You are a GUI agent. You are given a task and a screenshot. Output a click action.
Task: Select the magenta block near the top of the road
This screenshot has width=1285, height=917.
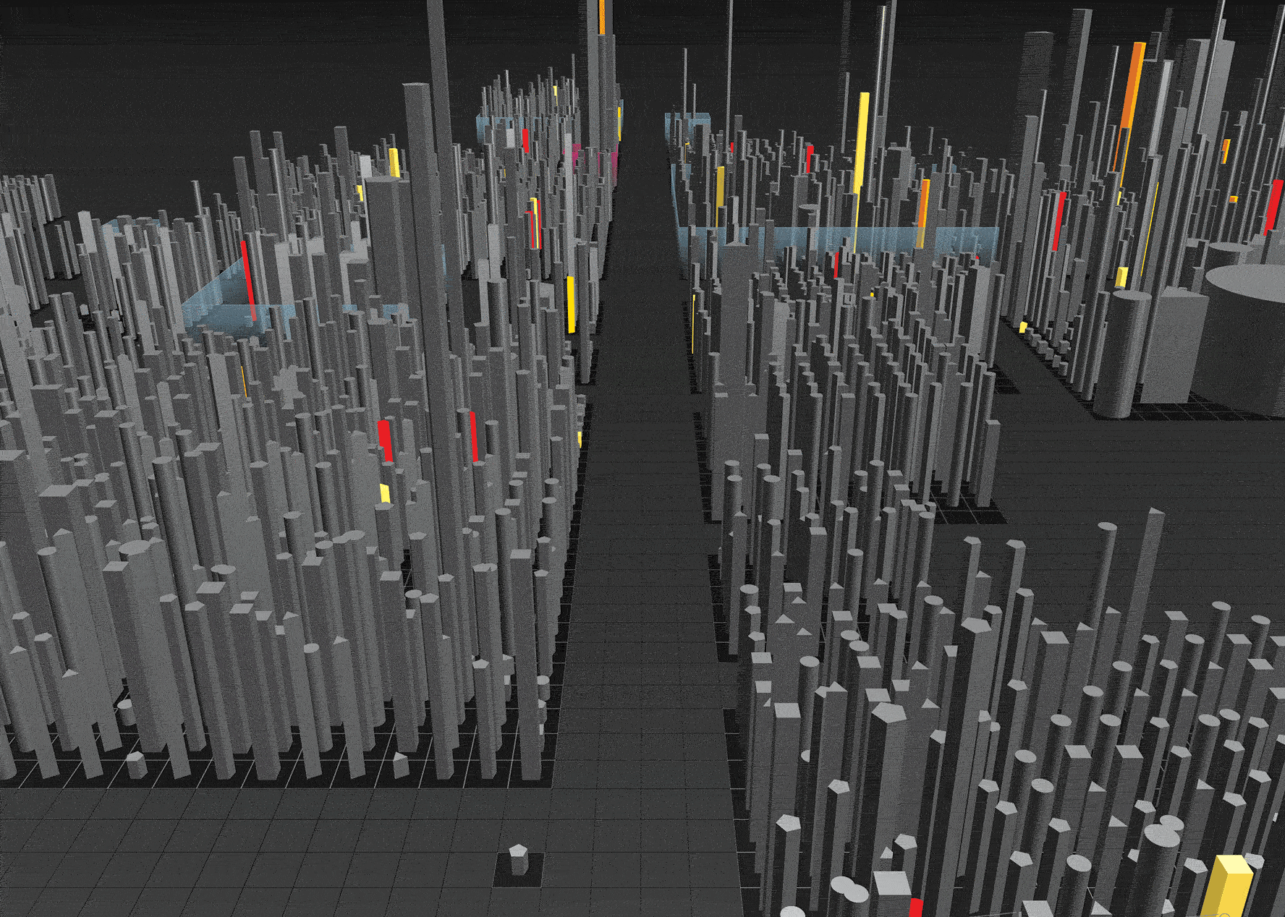[x=577, y=155]
